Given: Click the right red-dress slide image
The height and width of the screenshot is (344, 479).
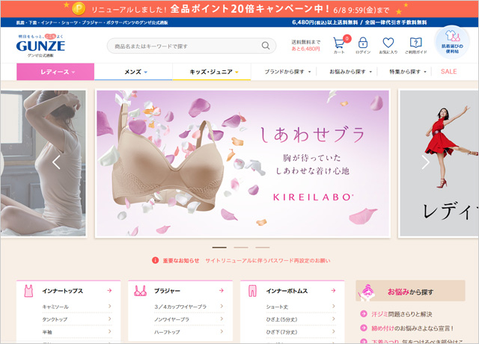Looking at the screenshot, I should [439, 163].
